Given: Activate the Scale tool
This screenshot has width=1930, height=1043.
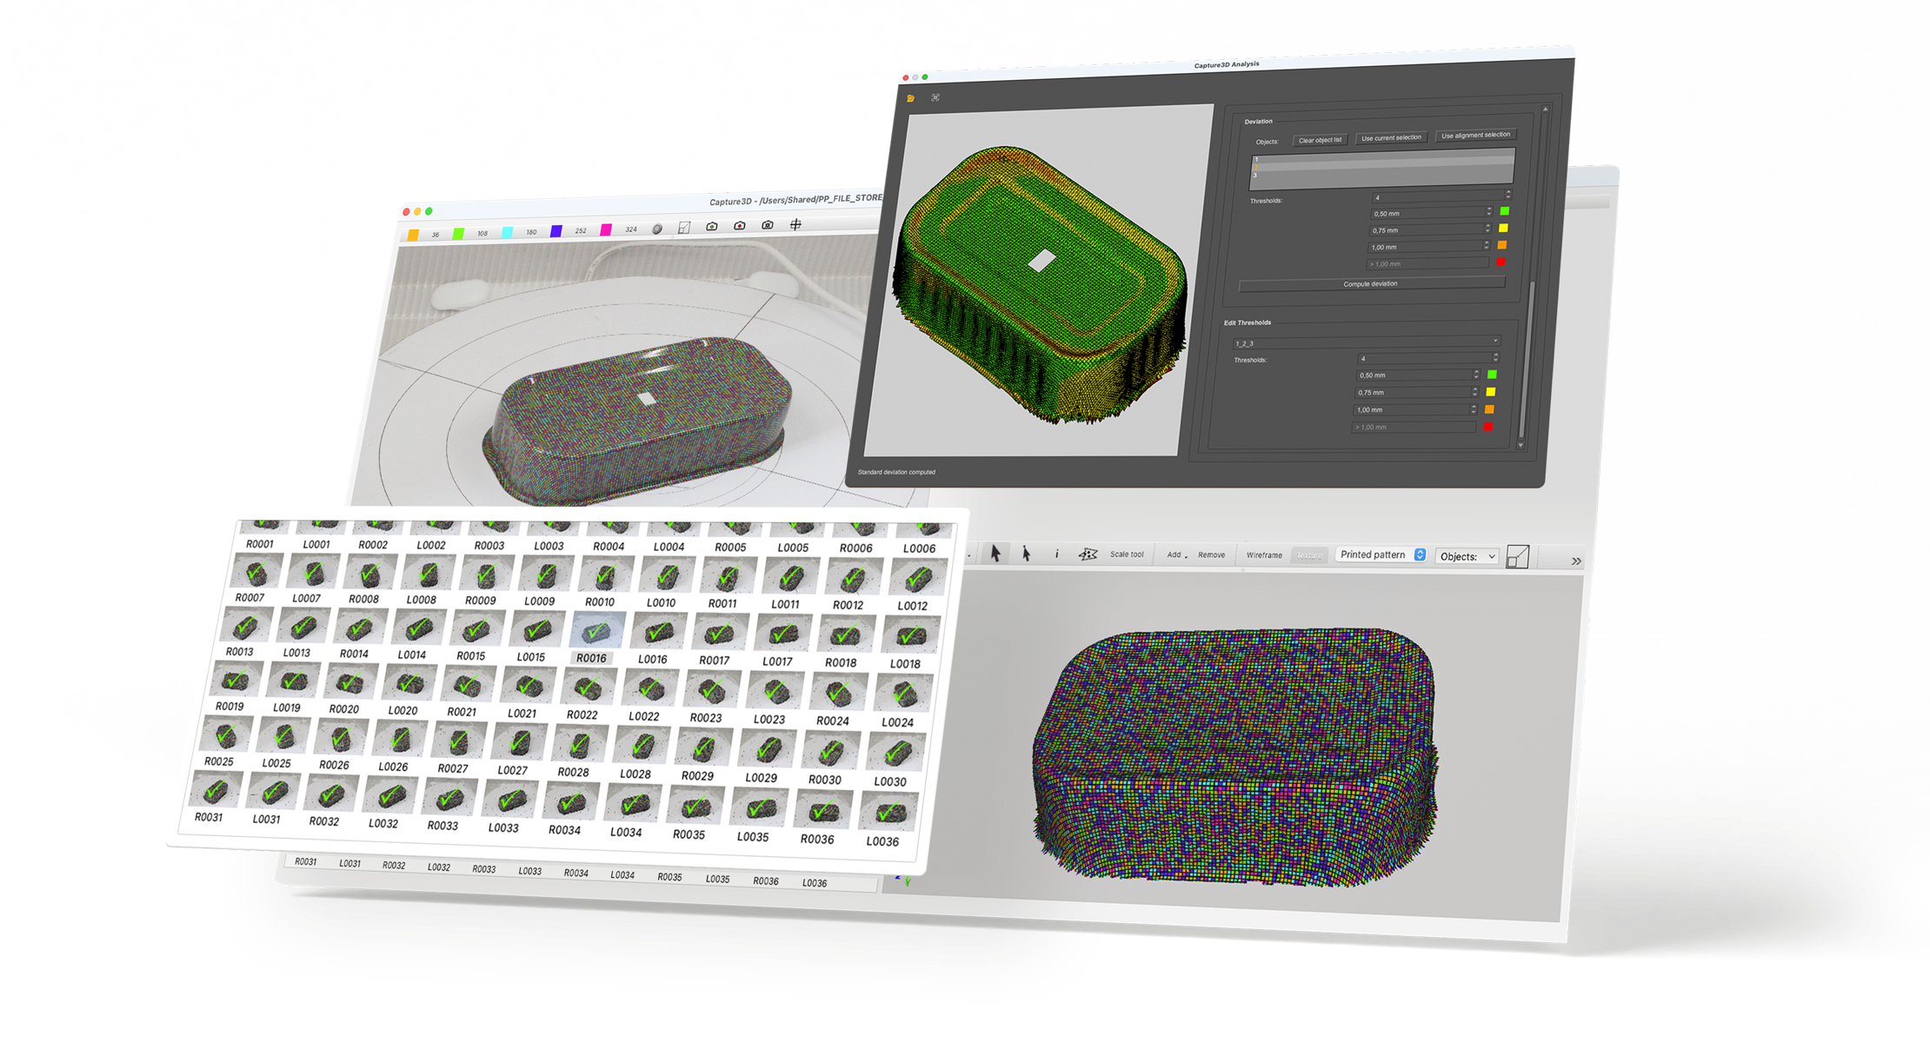Looking at the screenshot, I should pyautogui.click(x=1128, y=555).
